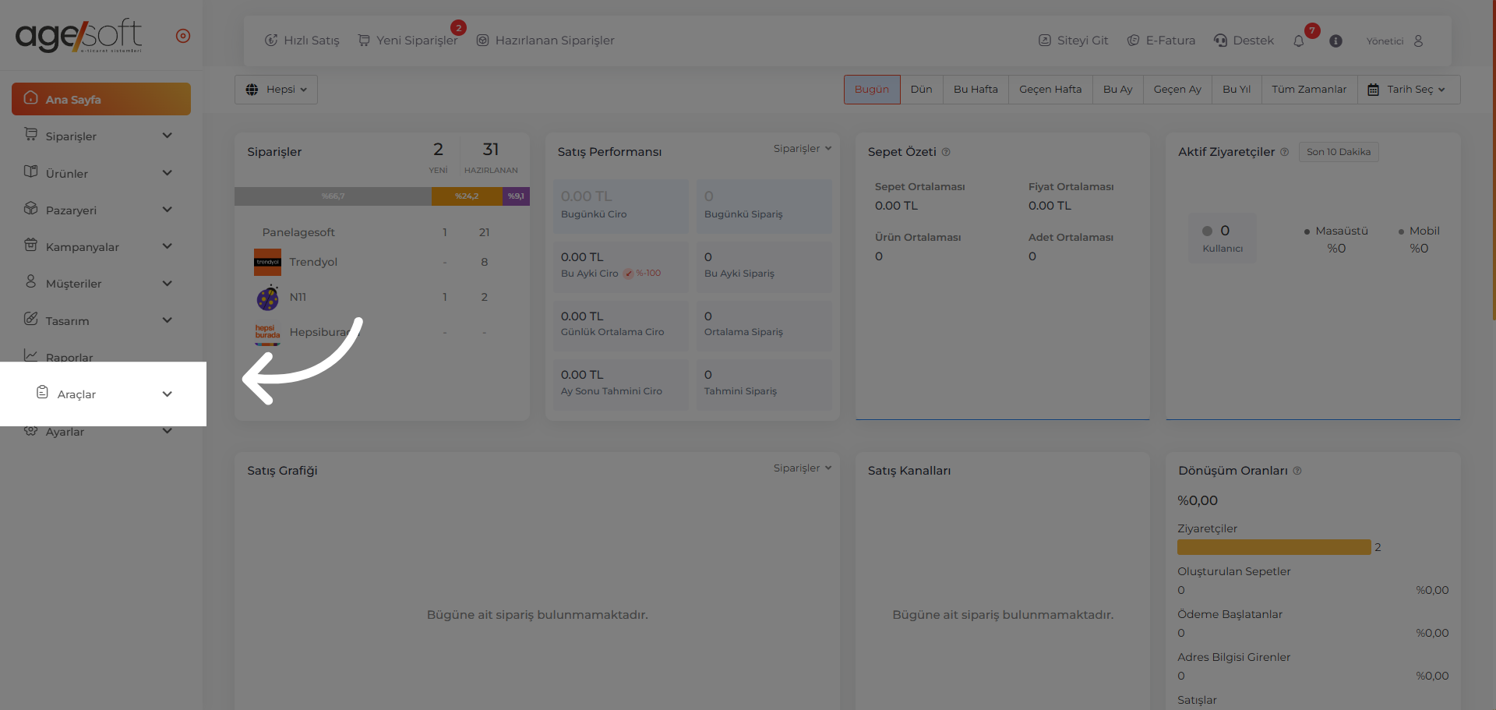Image resolution: width=1496 pixels, height=710 pixels.
Task: Click the Aktif Ziyaretçiler help icon
Action: [1284, 152]
